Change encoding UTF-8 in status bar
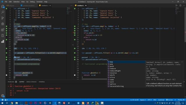The width and height of the screenshot is (186, 105). (x=149, y=100)
